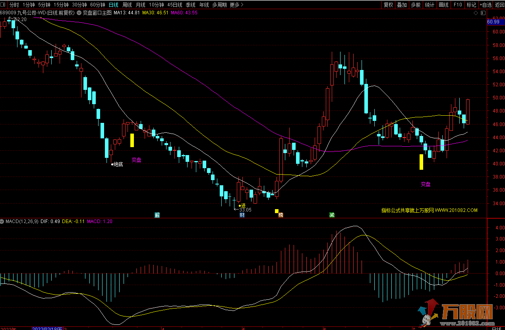The width and height of the screenshot is (505, 330).
Task: Click the 变盘窗口主图 indicator name
Action: [x=97, y=13]
